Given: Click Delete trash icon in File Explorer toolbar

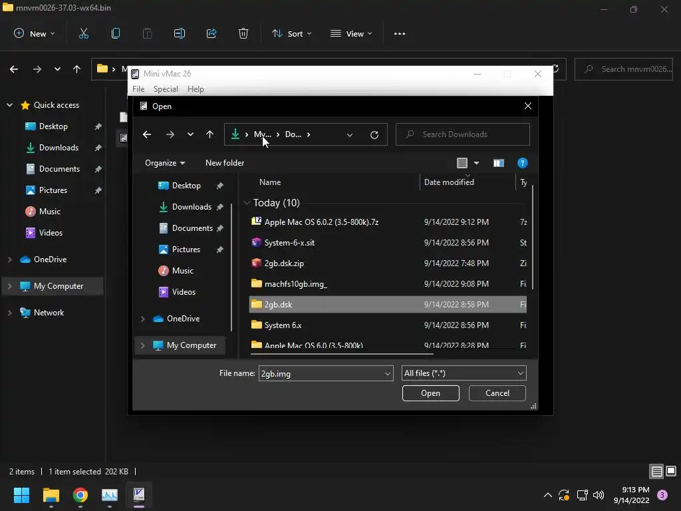Looking at the screenshot, I should (243, 33).
